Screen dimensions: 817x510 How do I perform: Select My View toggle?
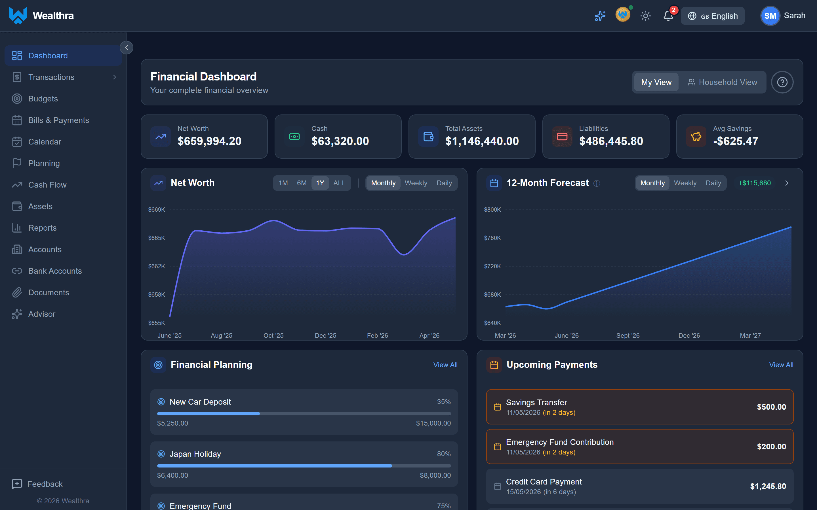click(656, 82)
